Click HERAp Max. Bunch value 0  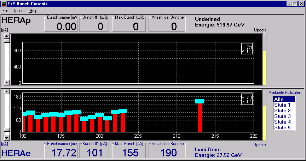(x=136, y=26)
